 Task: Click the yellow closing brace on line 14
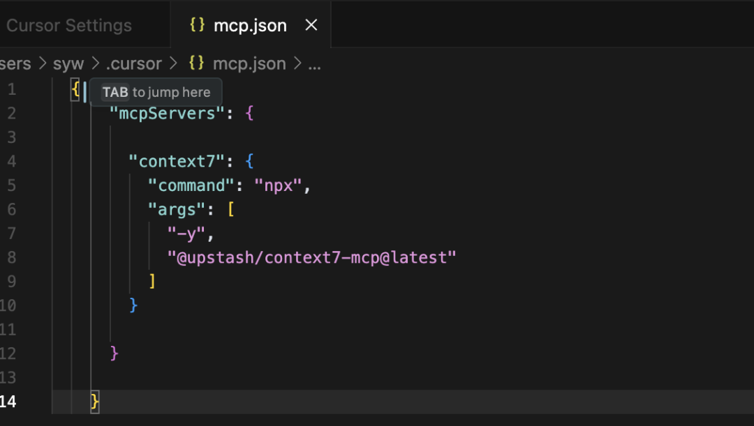pyautogui.click(x=95, y=402)
